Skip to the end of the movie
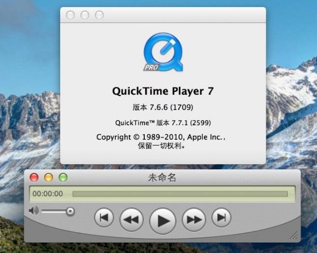 221,217
